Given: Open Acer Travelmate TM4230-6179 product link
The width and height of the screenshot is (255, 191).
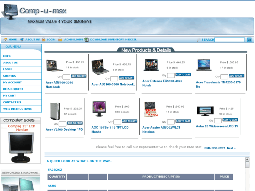Looking at the screenshot, I should tap(218, 84).
